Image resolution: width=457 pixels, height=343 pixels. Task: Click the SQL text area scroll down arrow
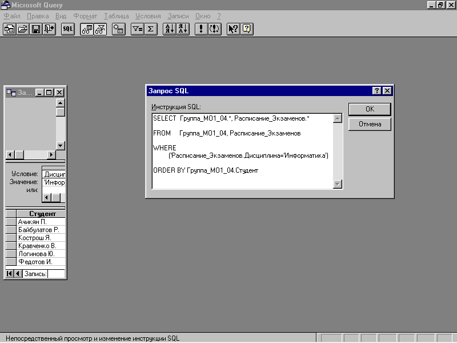pyautogui.click(x=338, y=184)
